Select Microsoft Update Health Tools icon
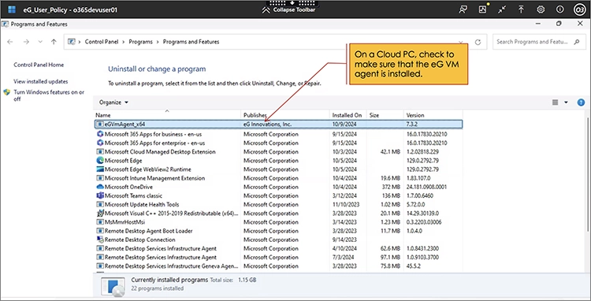This screenshot has height=301, width=591. tap(100, 205)
